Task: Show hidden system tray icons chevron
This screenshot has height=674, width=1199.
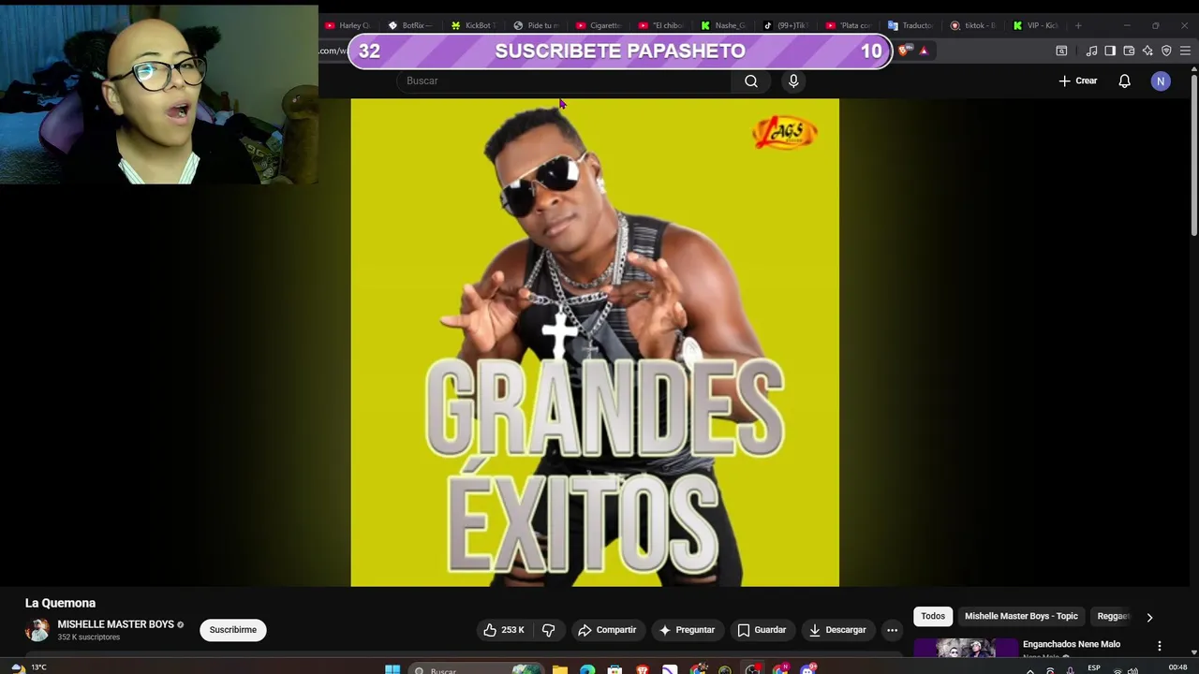Action: coord(1030,670)
